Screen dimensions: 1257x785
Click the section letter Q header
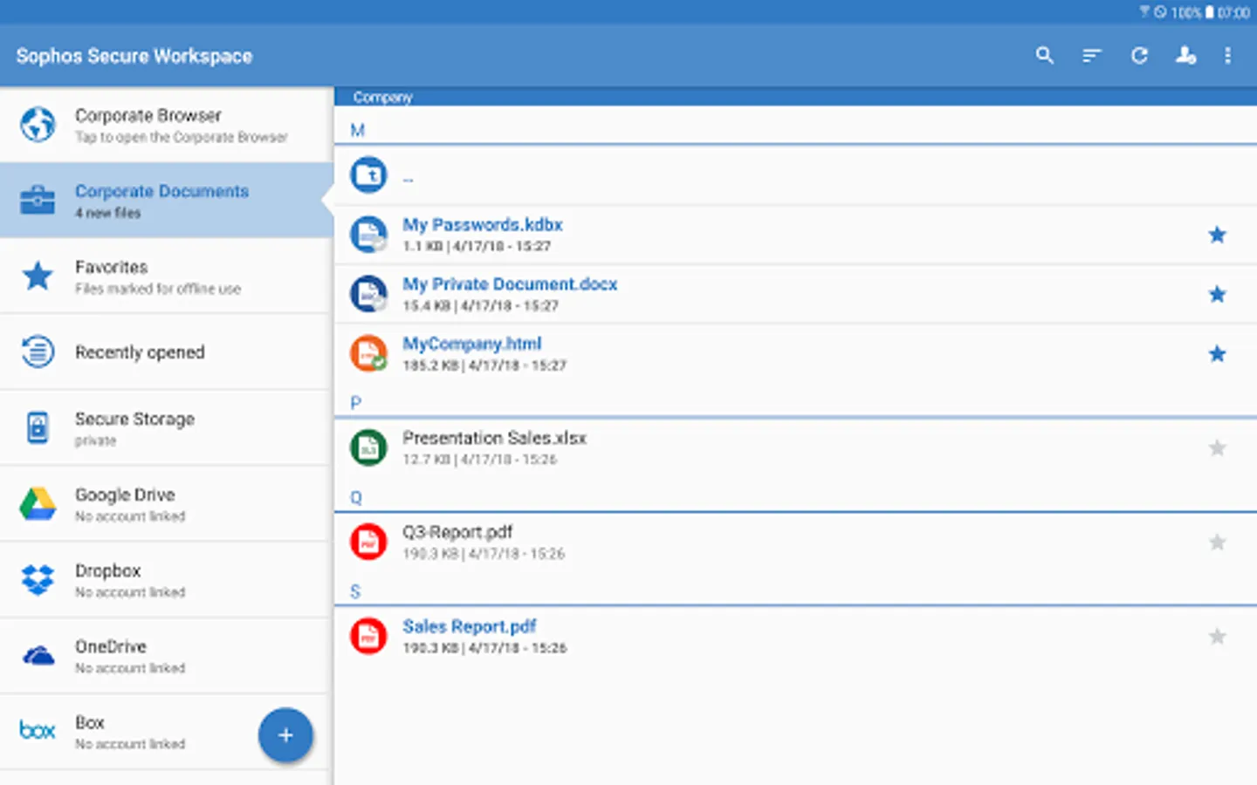356,497
